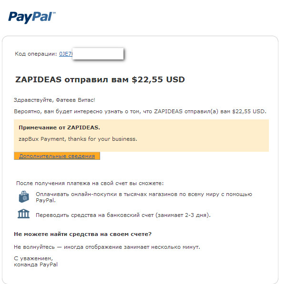Click the Не можете найти средства heading
287x284 pixels.
[83, 234]
